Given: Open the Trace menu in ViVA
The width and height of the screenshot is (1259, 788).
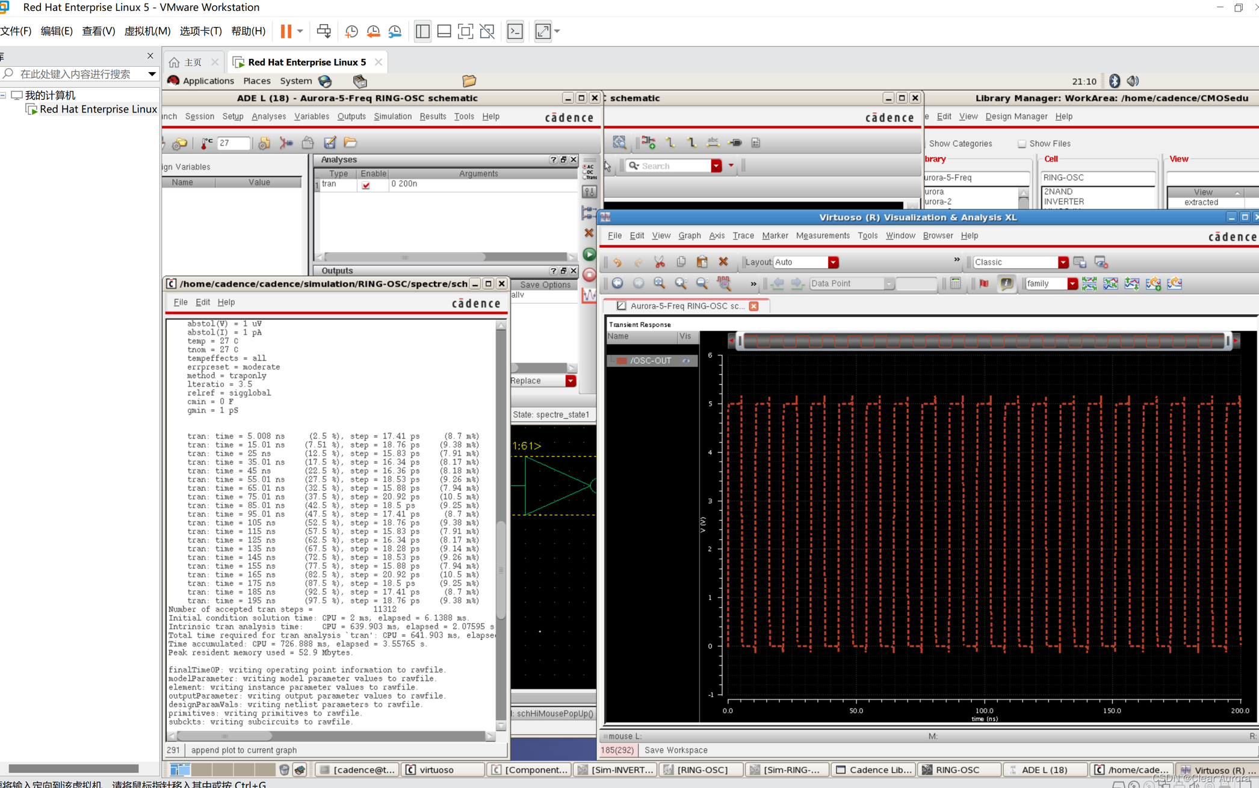Looking at the screenshot, I should point(743,236).
